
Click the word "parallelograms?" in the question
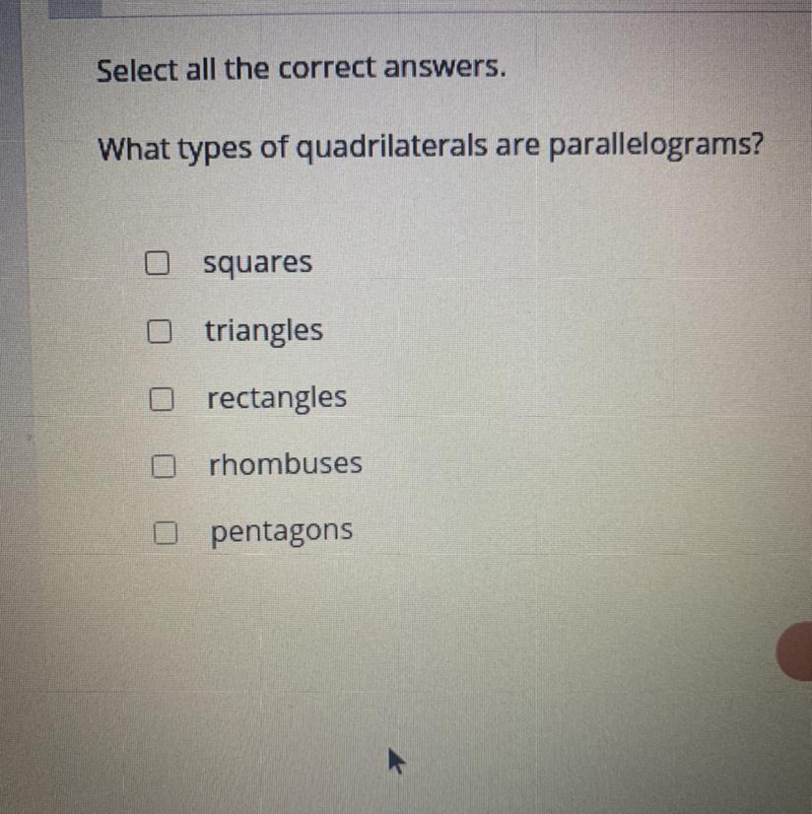655,146
